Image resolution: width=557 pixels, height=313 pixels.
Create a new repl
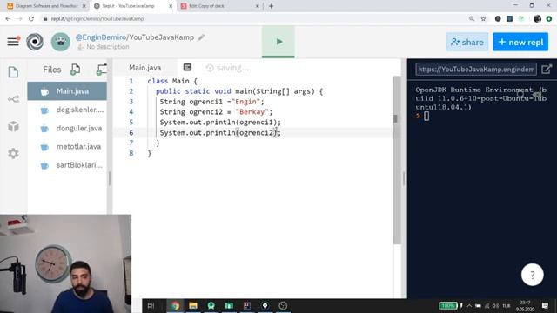[520, 43]
